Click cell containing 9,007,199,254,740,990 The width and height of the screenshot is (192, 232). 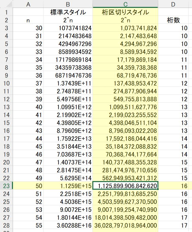coord(125,210)
